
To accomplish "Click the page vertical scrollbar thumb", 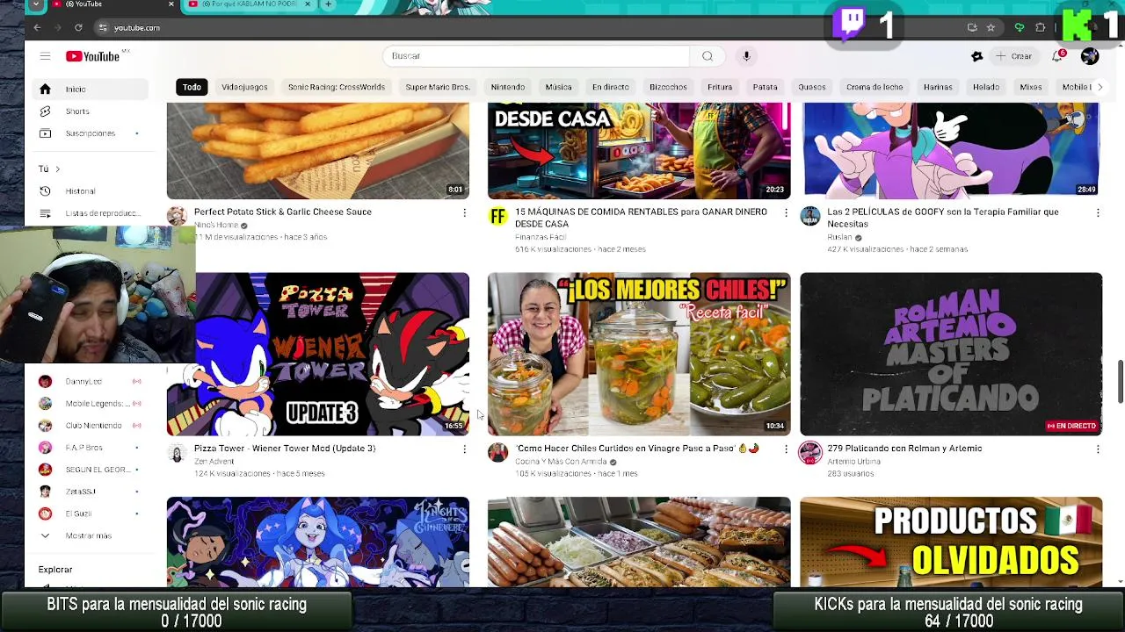I will click(1120, 382).
